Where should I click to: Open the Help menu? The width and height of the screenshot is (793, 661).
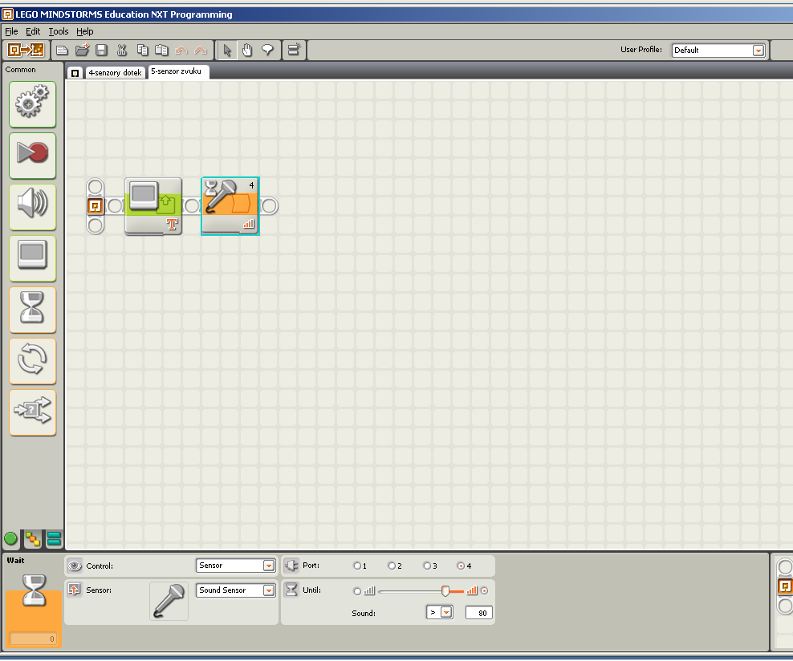85,31
